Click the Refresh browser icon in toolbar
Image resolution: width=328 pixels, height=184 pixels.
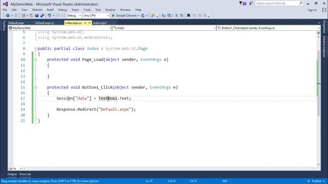coord(143,16)
